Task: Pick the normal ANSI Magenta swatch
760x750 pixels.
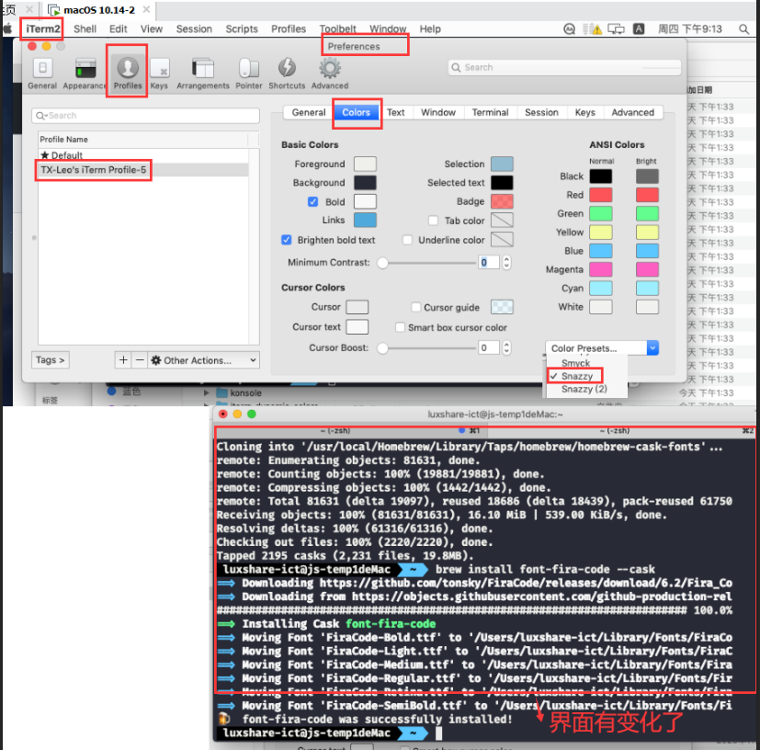Action: [x=600, y=269]
